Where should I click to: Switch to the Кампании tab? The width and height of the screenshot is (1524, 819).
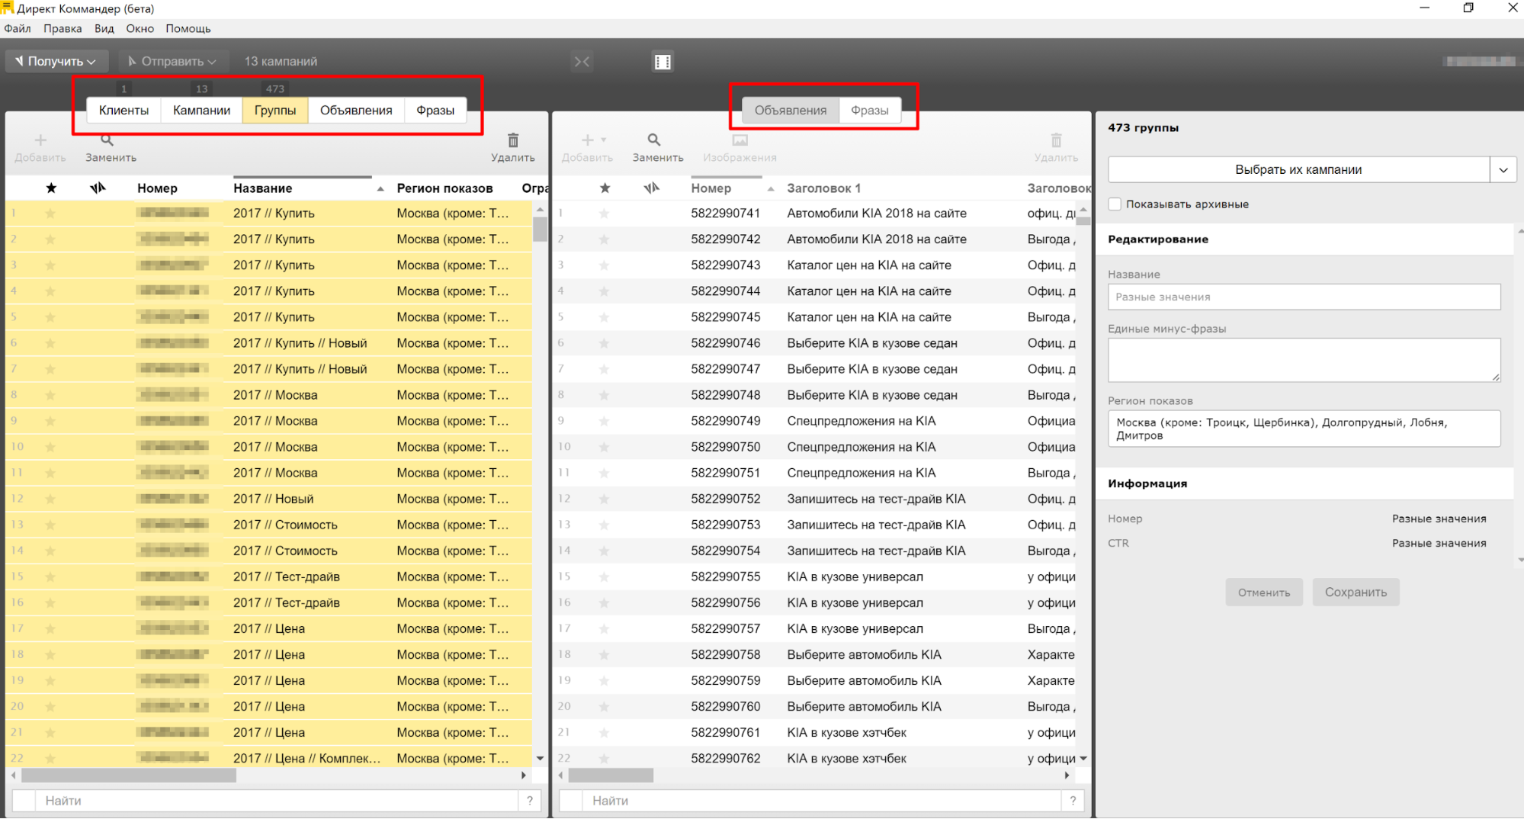coord(201,111)
